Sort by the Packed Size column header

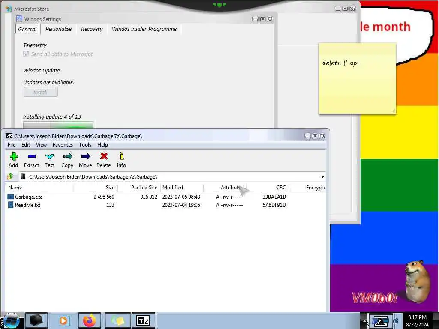[139, 188]
